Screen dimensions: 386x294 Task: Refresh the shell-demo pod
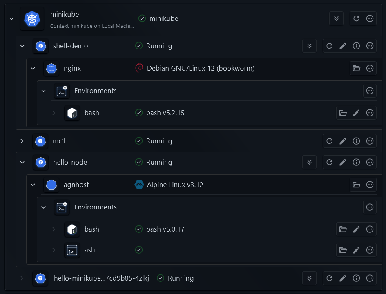click(329, 46)
